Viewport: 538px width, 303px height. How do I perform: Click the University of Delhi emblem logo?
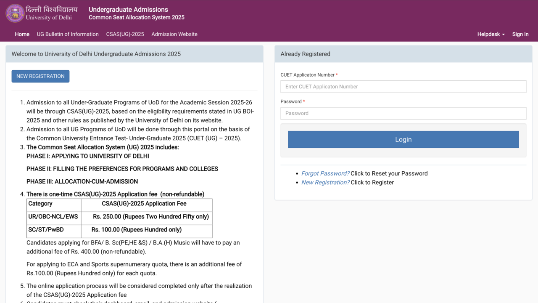[x=15, y=13]
